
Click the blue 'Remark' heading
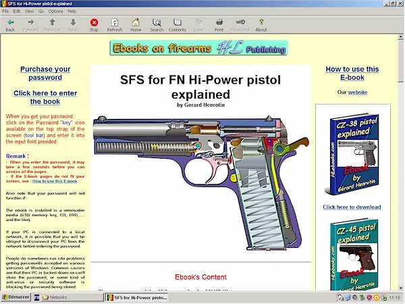click(16, 156)
